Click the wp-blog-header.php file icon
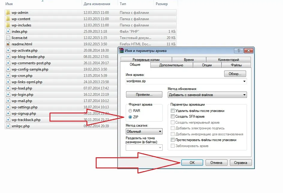 (8, 57)
